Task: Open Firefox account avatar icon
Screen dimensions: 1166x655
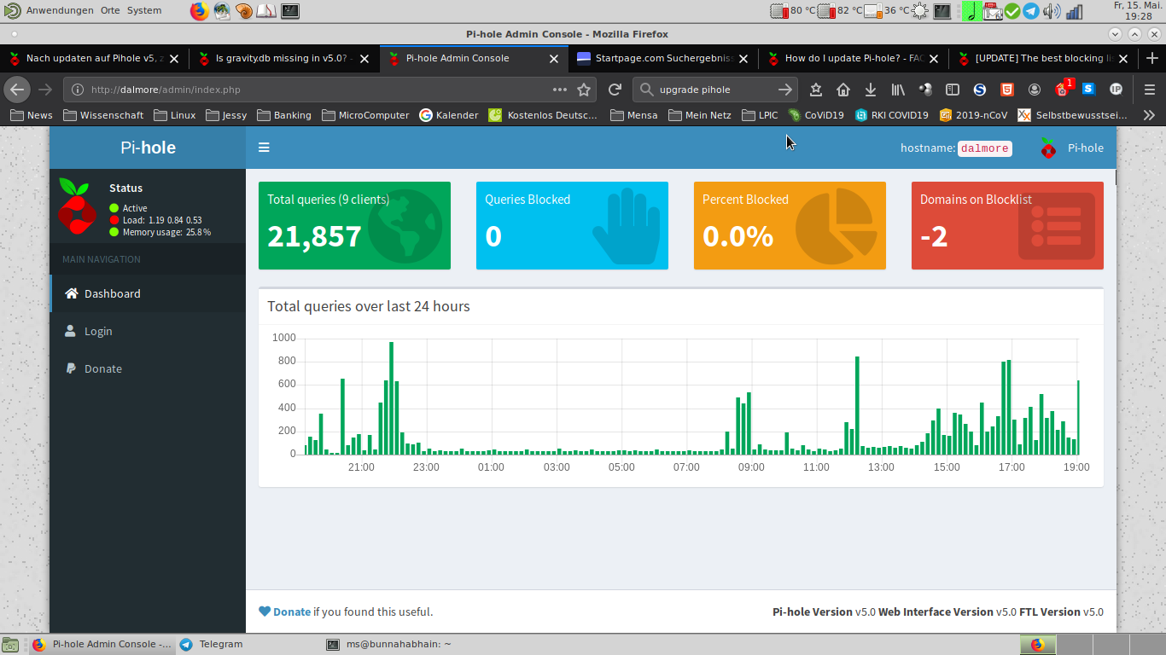Action: point(1035,90)
